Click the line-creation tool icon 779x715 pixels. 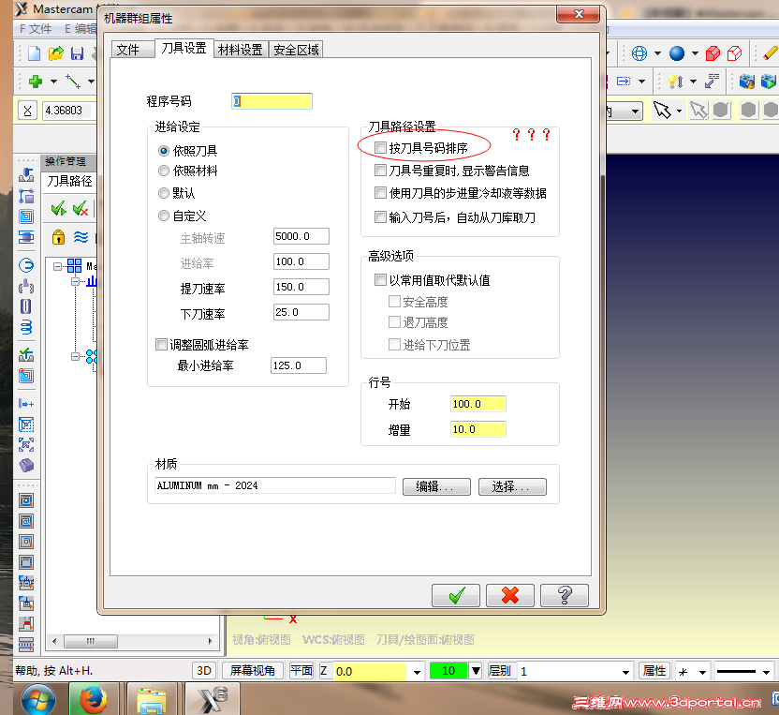point(73,81)
